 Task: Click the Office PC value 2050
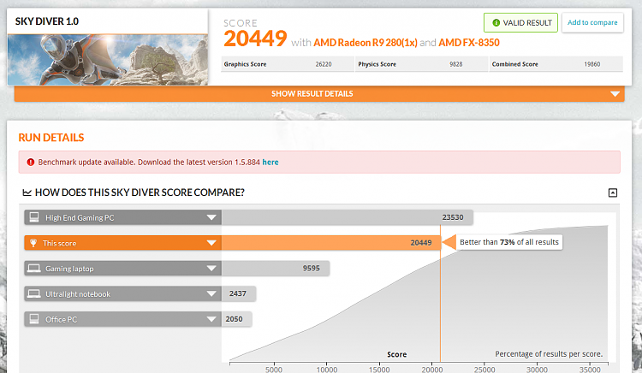[x=234, y=319]
